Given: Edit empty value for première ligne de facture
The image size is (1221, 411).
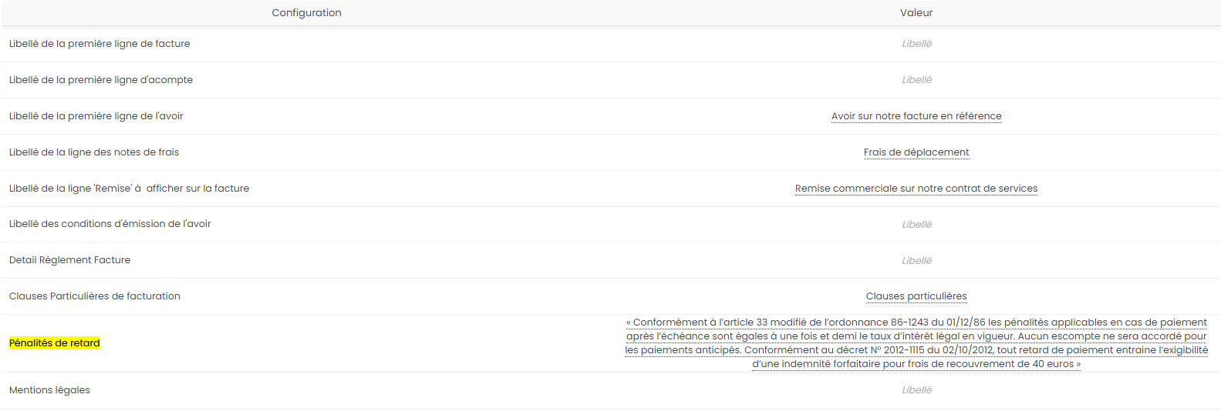Looking at the screenshot, I should coord(916,44).
